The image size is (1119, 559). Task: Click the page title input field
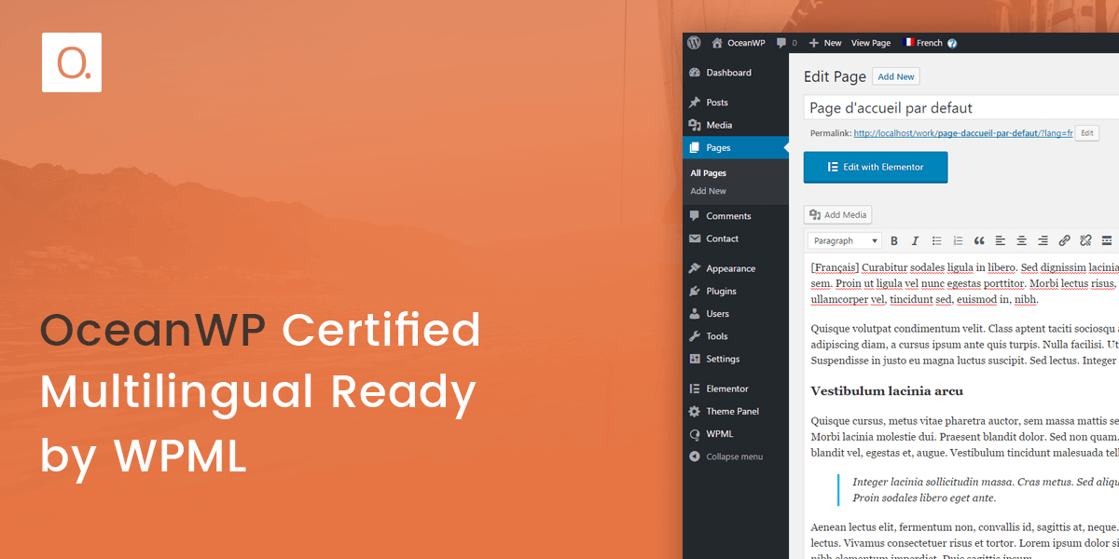(x=961, y=108)
